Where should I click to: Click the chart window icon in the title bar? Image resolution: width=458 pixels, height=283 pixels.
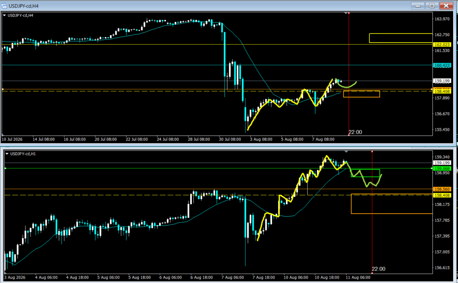tap(4, 6)
